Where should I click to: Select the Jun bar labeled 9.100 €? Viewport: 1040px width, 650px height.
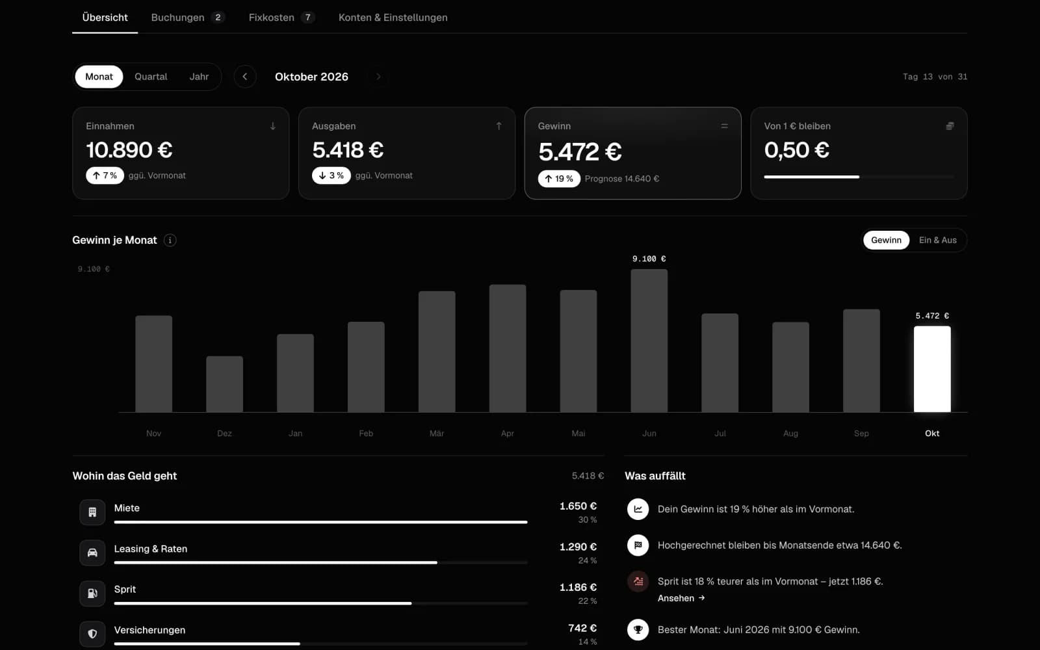pos(649,341)
